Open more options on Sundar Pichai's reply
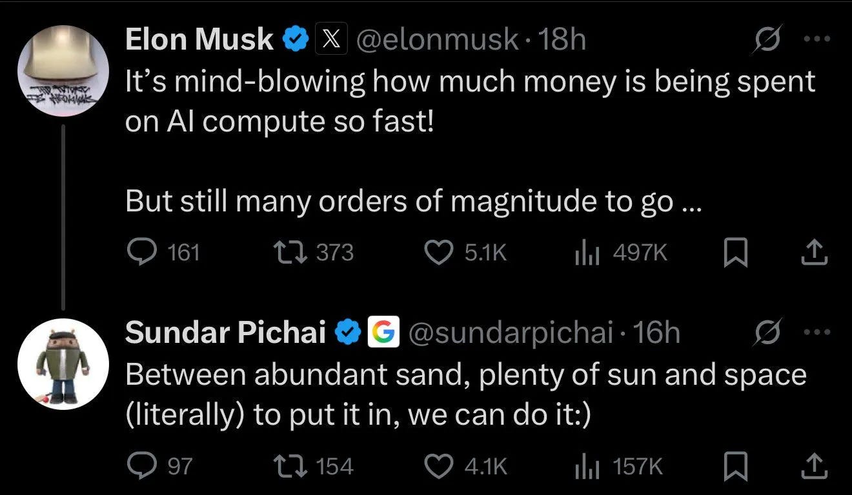Viewport: 852px width, 495px height. pos(817,333)
